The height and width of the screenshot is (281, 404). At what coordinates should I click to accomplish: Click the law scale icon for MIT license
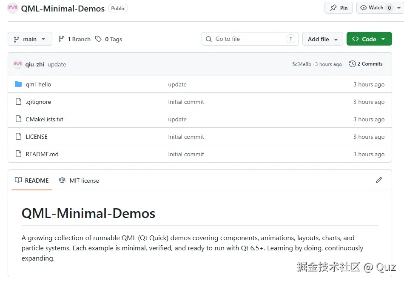coord(62,180)
